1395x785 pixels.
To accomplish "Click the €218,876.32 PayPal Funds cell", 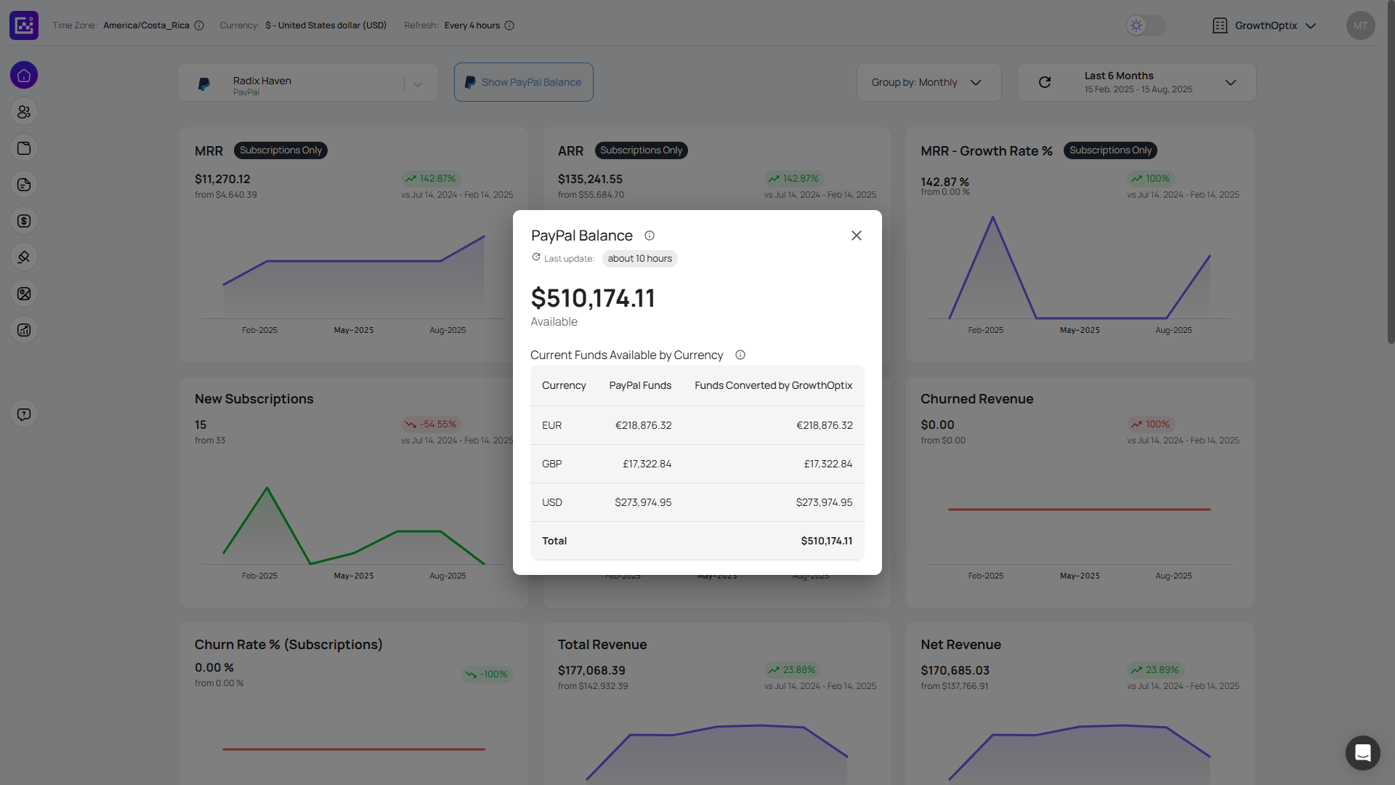I will (643, 425).
